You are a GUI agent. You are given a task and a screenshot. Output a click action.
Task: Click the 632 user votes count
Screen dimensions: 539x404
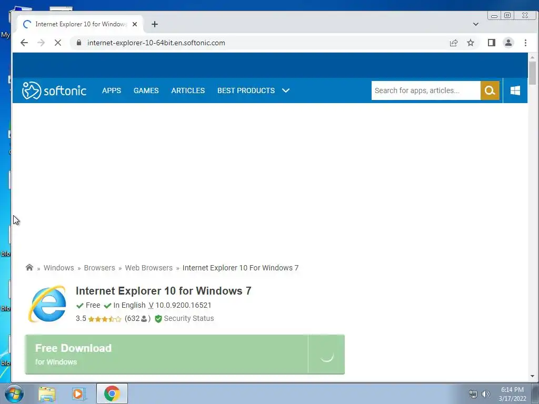(137, 318)
